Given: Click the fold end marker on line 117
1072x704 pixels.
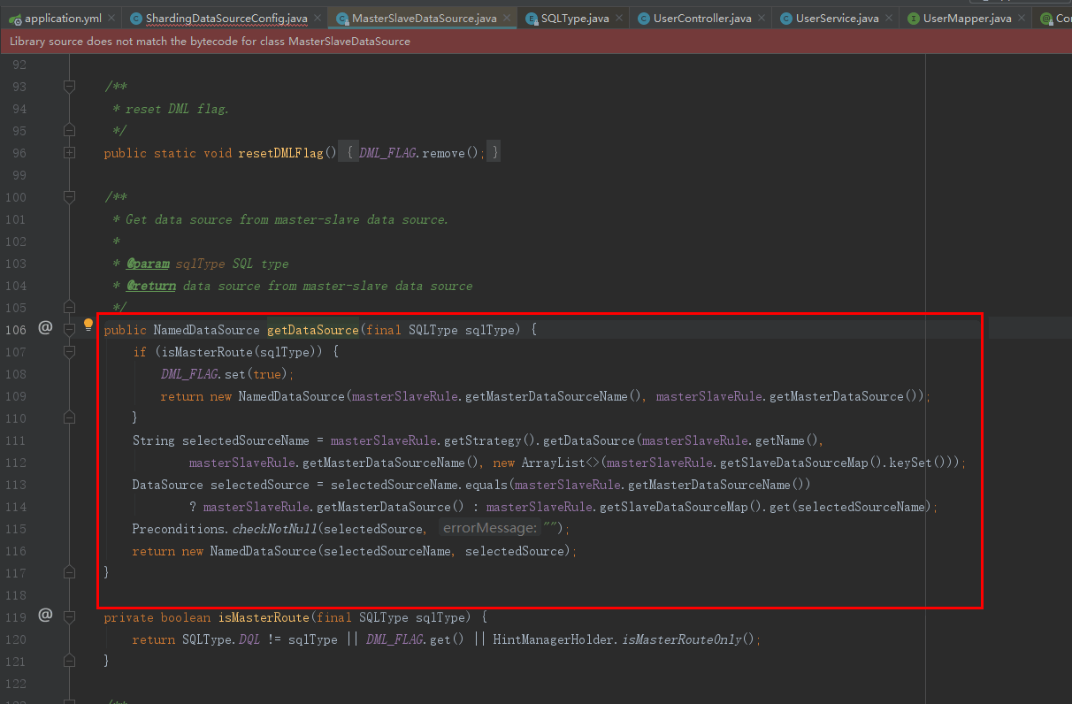Looking at the screenshot, I should click(69, 572).
